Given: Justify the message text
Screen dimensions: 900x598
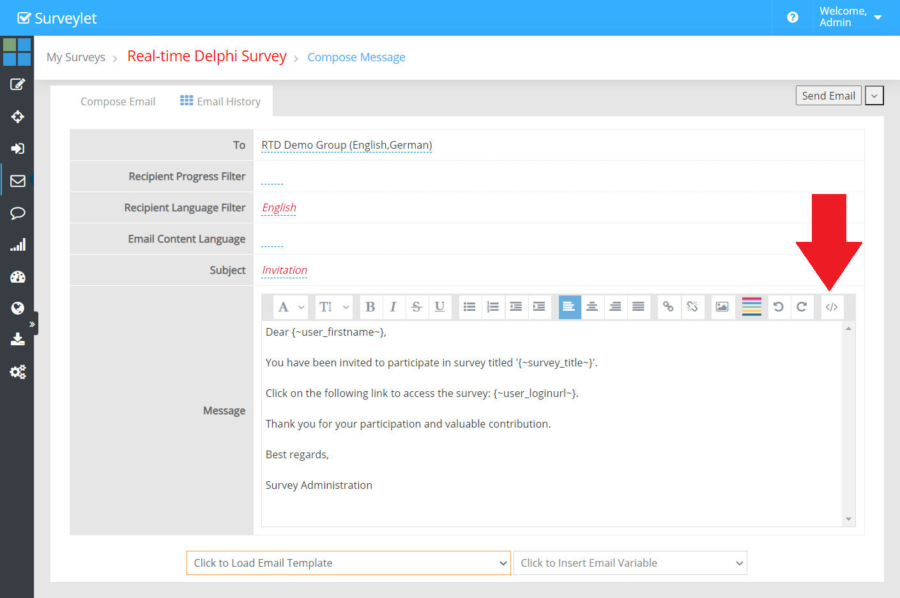Looking at the screenshot, I should tap(638, 307).
